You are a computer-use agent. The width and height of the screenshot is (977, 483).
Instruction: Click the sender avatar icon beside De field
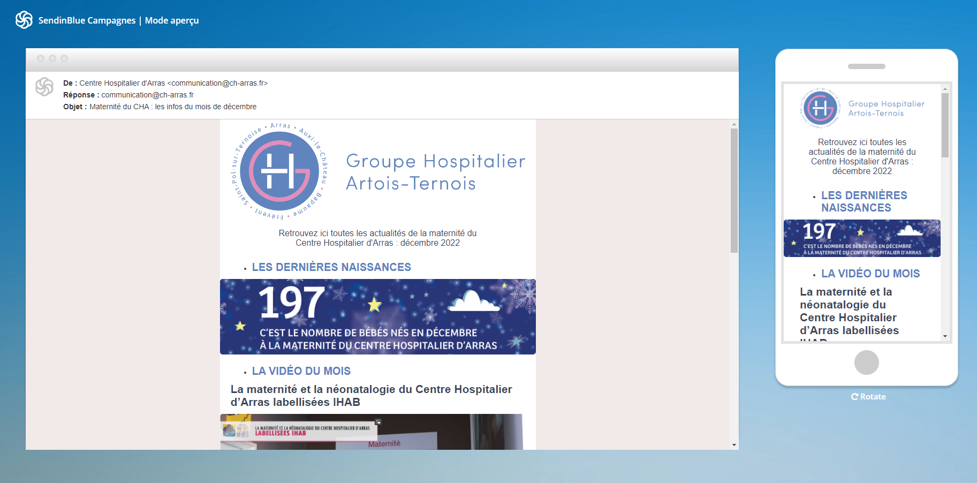point(44,87)
